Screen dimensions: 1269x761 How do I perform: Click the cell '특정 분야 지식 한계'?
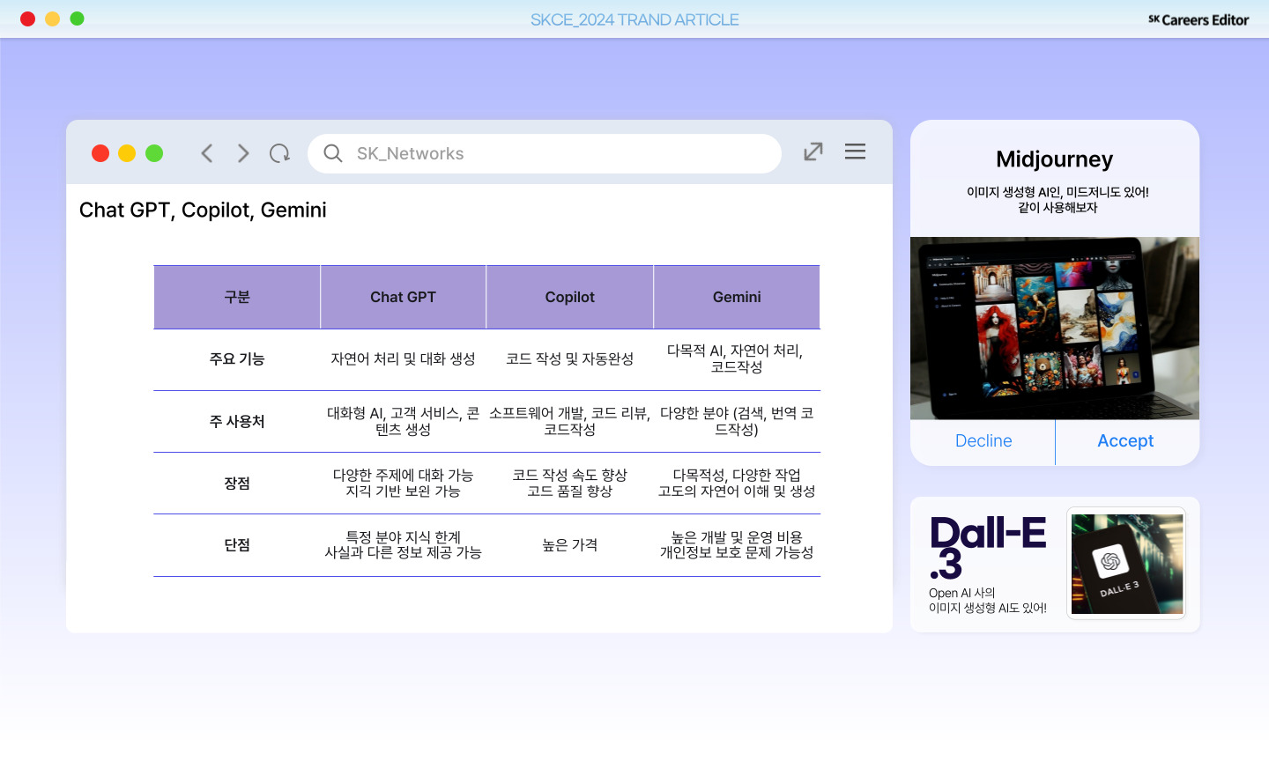pyautogui.click(x=403, y=537)
